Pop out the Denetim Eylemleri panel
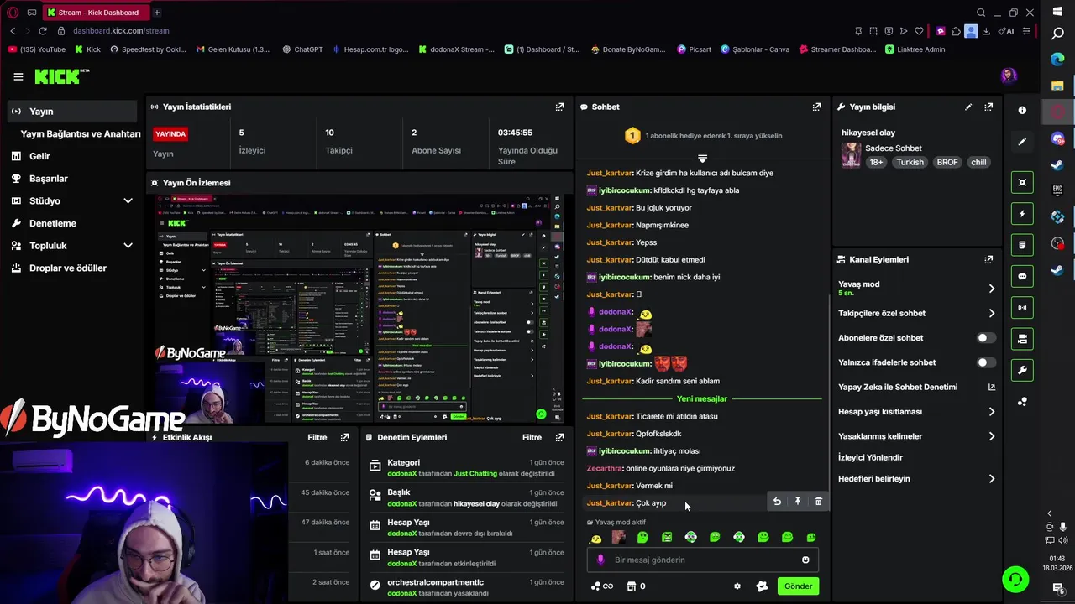Screen dimensions: 1075x604 point(559,437)
